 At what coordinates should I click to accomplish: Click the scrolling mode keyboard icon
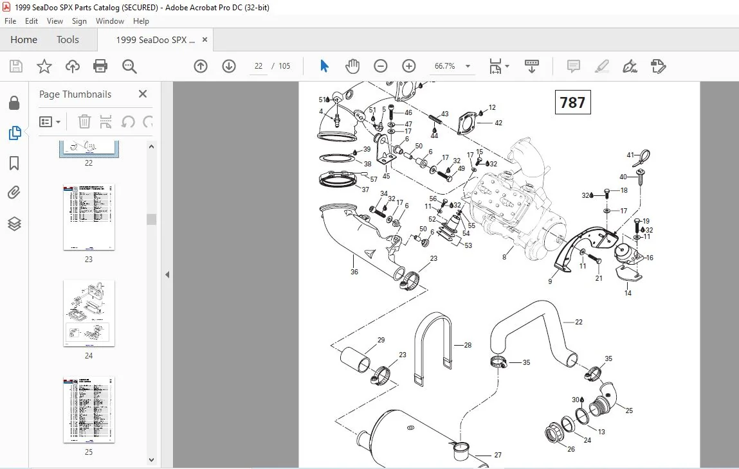[x=532, y=66]
